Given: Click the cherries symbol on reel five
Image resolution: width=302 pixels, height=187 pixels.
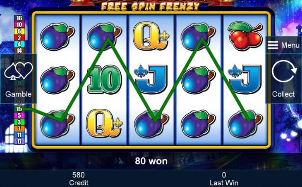Looking at the screenshot, I should [x=245, y=36].
